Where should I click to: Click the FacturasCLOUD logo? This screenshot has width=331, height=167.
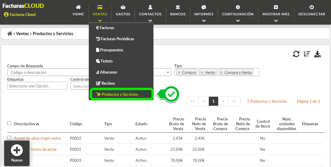(23, 6)
